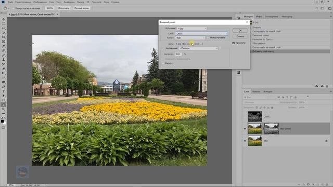
Task: Toggle layer filtering switch in Layers panel
Action: 308,97
